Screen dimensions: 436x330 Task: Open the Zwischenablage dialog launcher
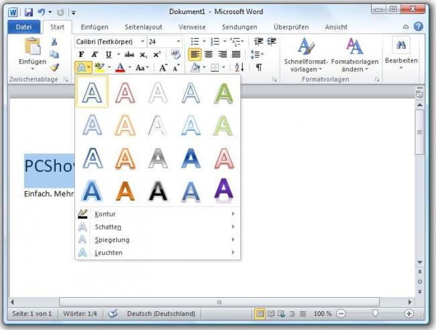(x=66, y=80)
